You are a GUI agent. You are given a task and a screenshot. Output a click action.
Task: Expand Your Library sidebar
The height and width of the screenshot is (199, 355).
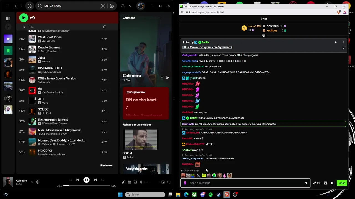[x=8, y=18]
